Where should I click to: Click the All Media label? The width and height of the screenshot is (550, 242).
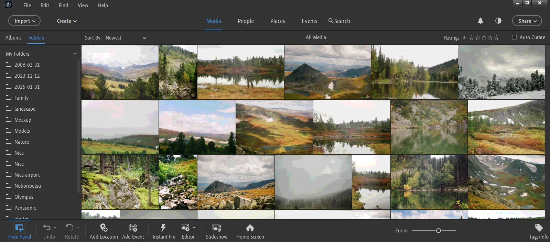[316, 37]
